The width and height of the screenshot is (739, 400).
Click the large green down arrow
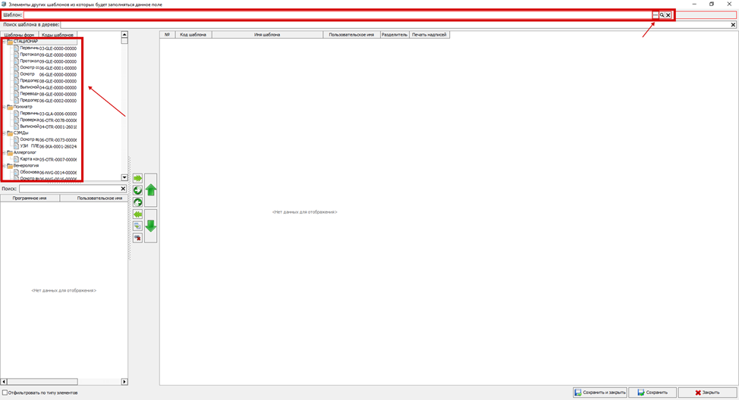point(150,226)
